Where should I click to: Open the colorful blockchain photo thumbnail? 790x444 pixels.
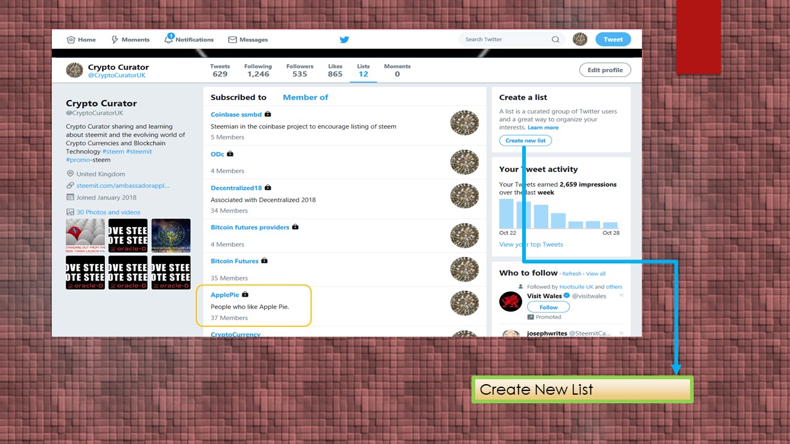coord(171,236)
